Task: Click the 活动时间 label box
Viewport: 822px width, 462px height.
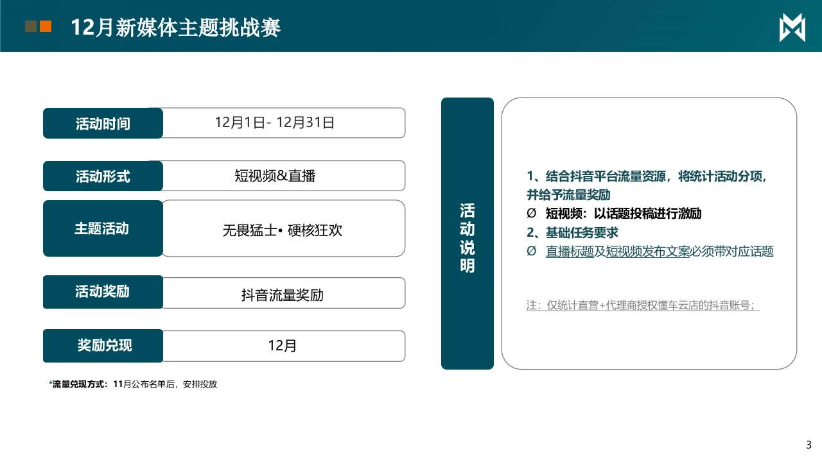Action: tap(103, 123)
